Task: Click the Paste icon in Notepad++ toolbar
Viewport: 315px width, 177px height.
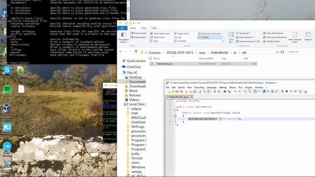Action: pos(209,91)
